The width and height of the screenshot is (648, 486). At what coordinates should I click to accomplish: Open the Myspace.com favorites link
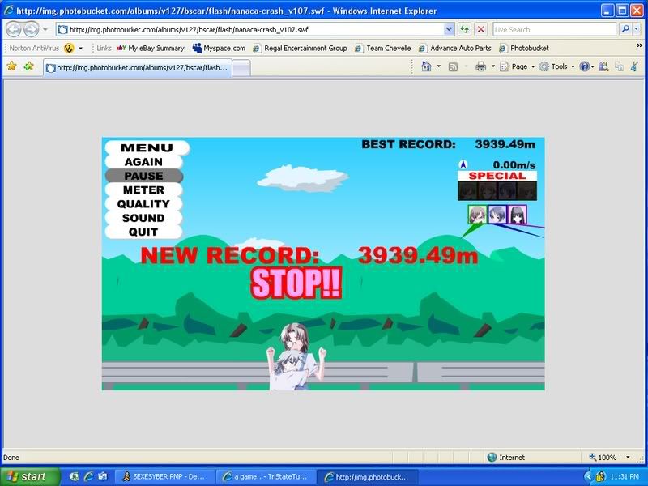tap(219, 48)
